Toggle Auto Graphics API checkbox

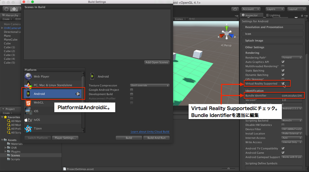(x=283, y=62)
